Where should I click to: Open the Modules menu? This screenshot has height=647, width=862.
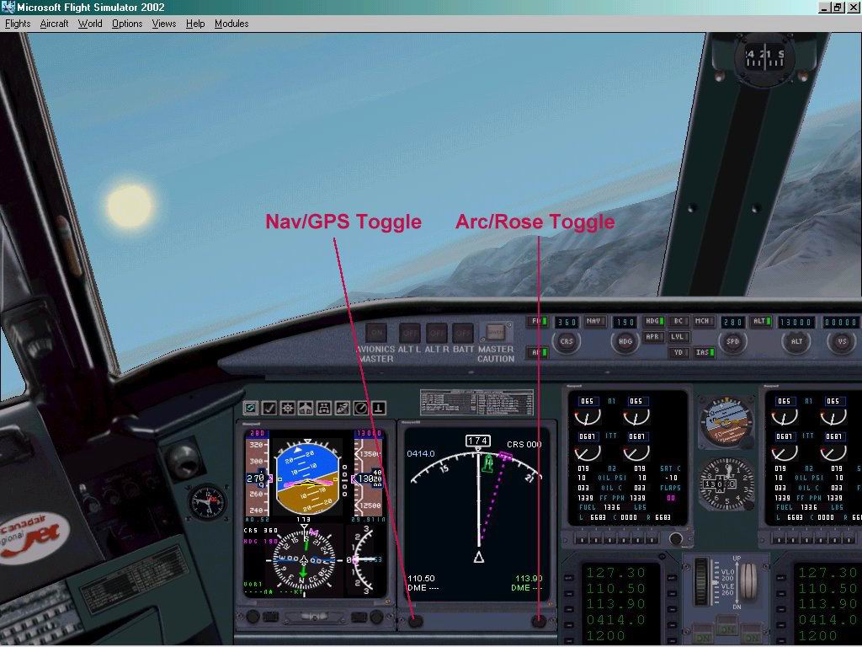click(x=231, y=24)
